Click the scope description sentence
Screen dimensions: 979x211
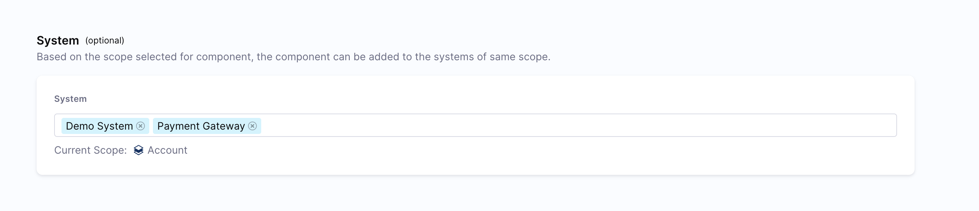coord(293,57)
